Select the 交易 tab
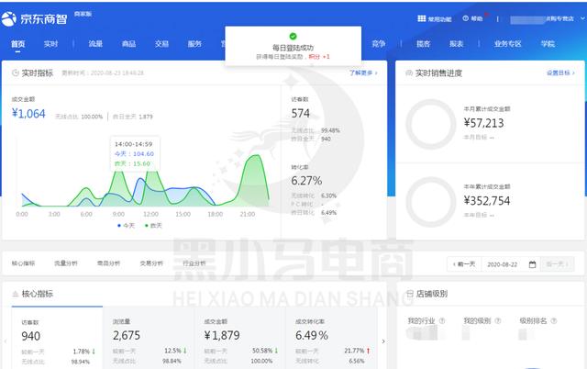 pyautogui.click(x=161, y=44)
